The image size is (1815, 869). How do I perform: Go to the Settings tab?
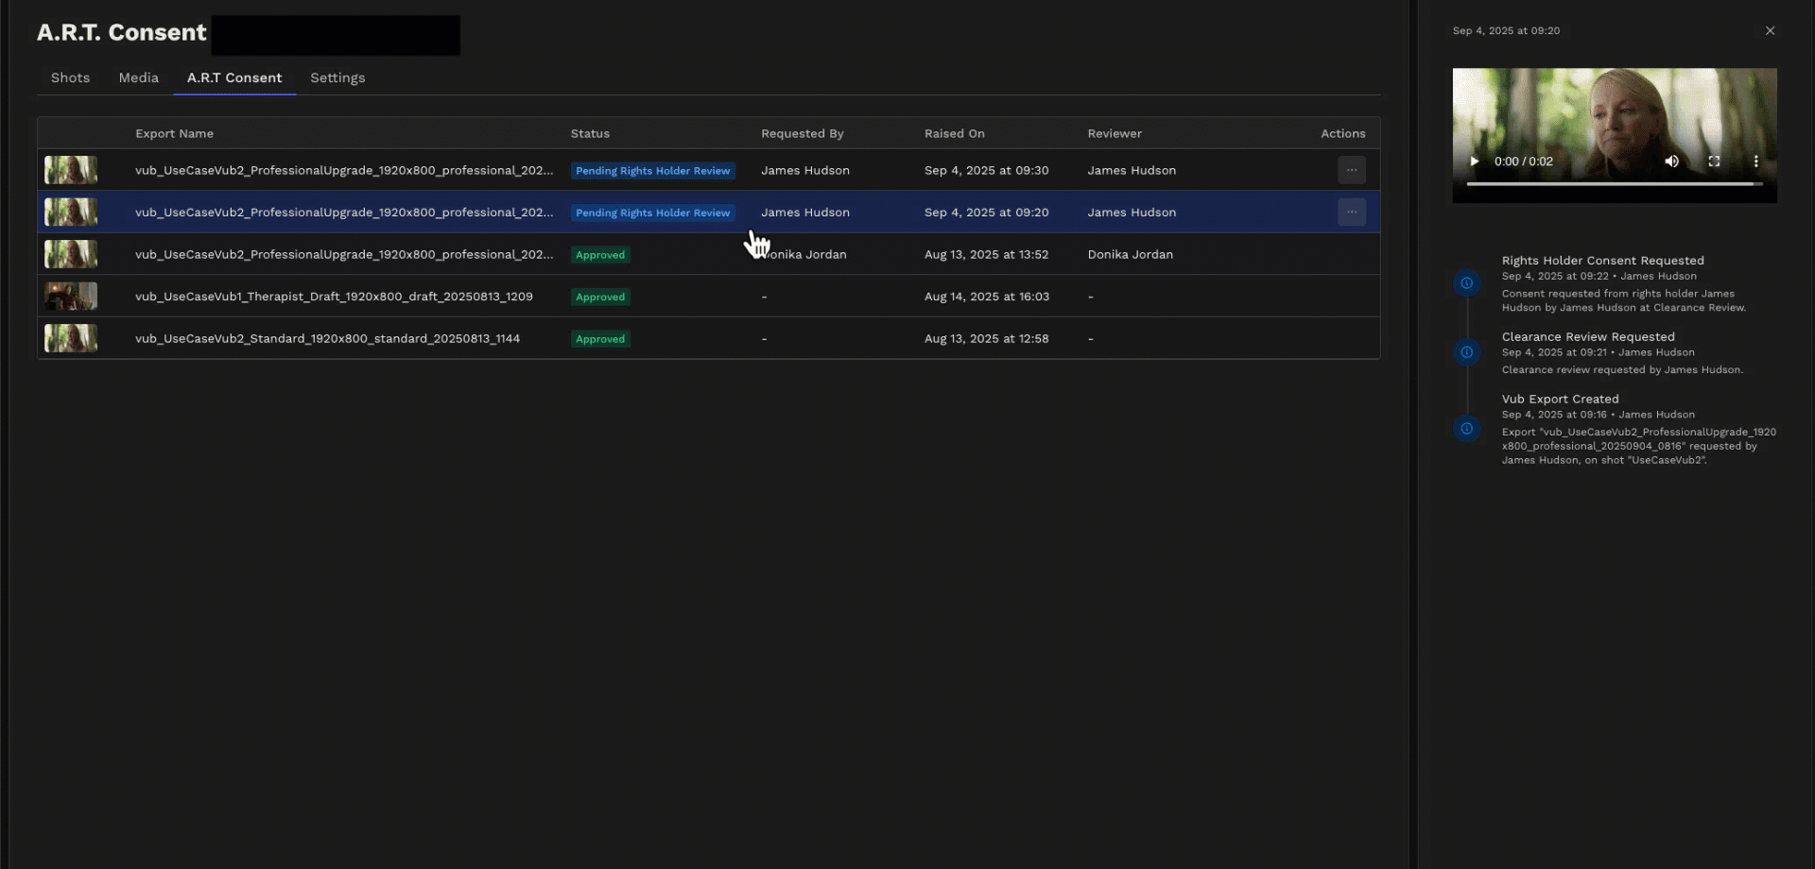pos(337,78)
